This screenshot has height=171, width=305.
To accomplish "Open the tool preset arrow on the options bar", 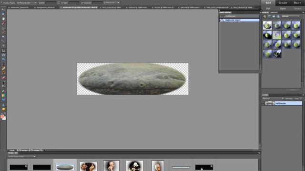I will pyautogui.click(x=1, y=3).
